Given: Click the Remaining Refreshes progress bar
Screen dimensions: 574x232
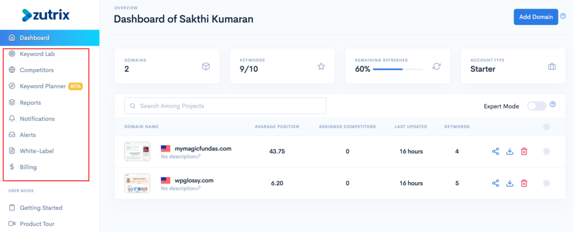Looking at the screenshot, I should pyautogui.click(x=397, y=69).
